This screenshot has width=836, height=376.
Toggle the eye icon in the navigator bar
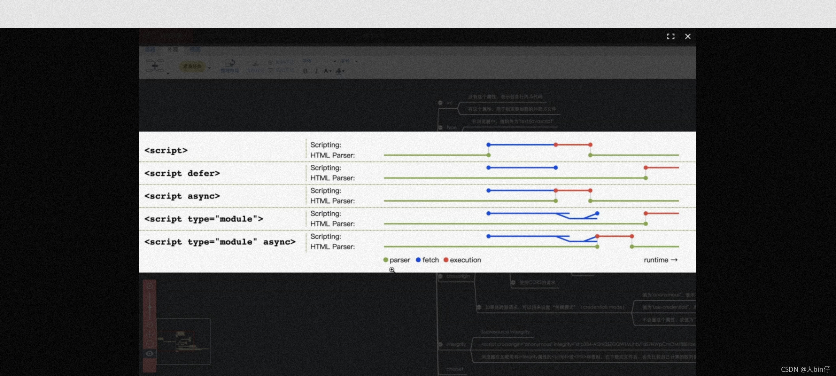(149, 353)
